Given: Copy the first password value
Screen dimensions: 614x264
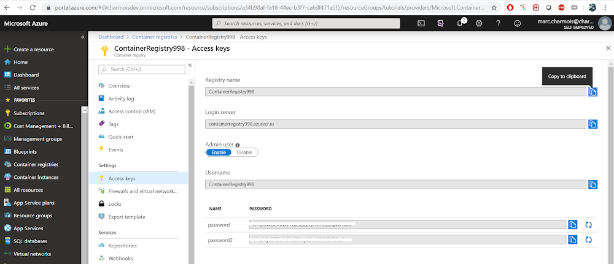Looking at the screenshot, I should tap(572, 225).
